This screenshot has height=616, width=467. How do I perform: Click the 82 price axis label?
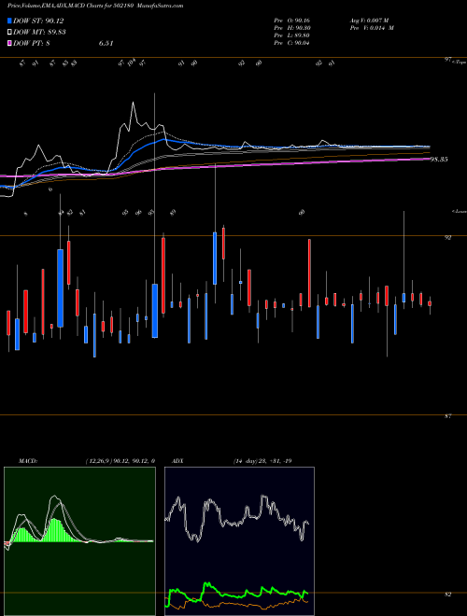point(447,595)
